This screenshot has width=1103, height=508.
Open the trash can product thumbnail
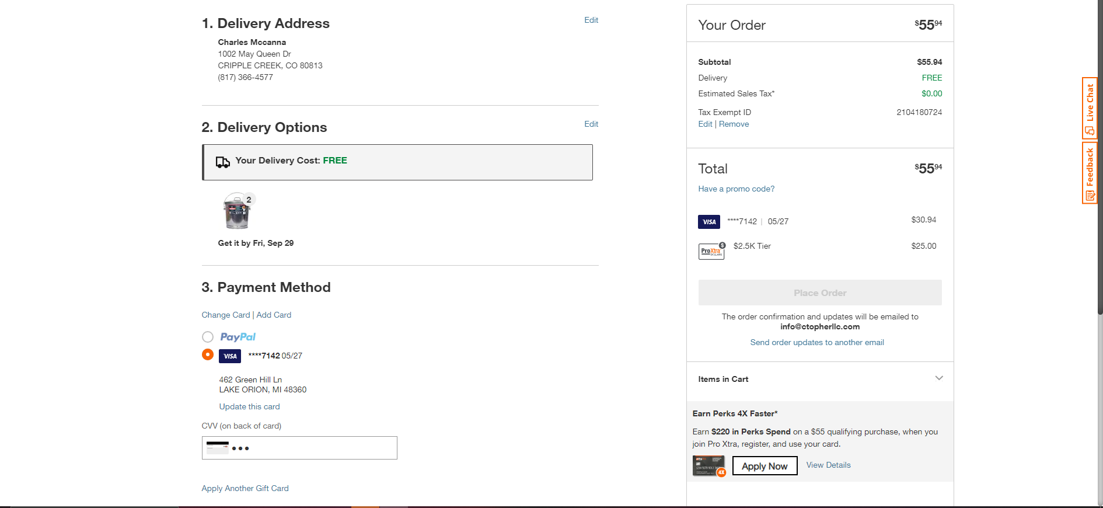click(x=238, y=211)
